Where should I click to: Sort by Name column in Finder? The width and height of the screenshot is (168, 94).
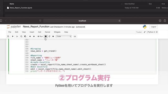(x=12, y=4)
